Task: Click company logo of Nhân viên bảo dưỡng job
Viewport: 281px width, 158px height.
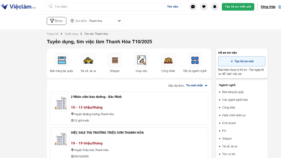Action: point(61,103)
